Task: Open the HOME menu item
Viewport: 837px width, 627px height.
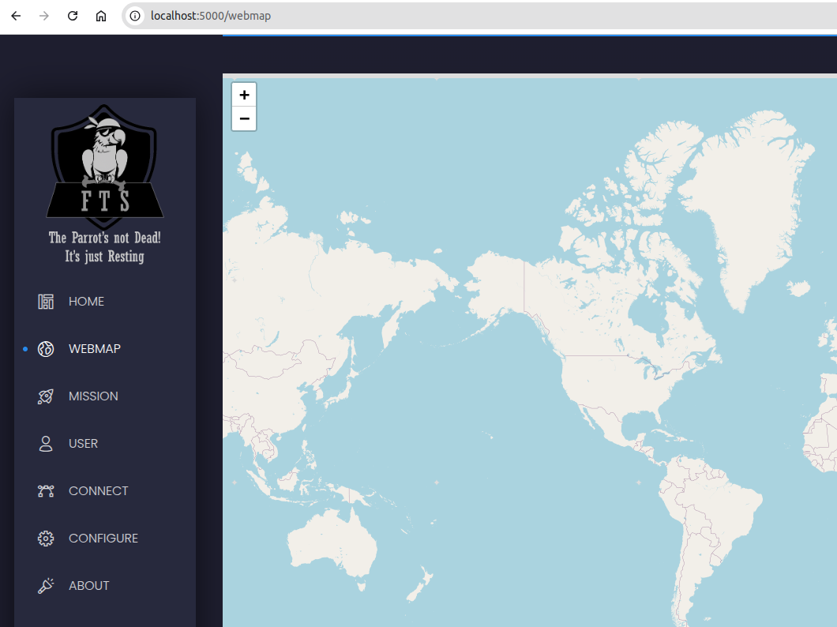Action: coord(86,302)
